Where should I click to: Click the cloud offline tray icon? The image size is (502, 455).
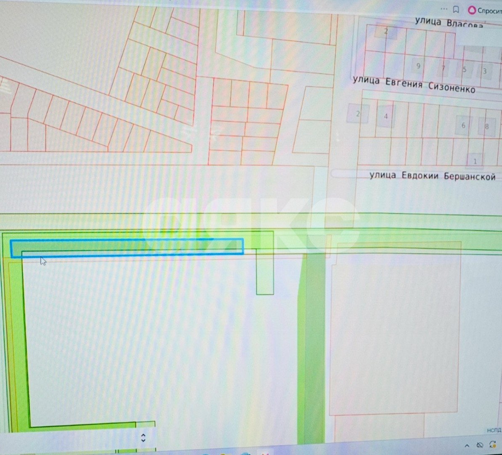coord(479,445)
